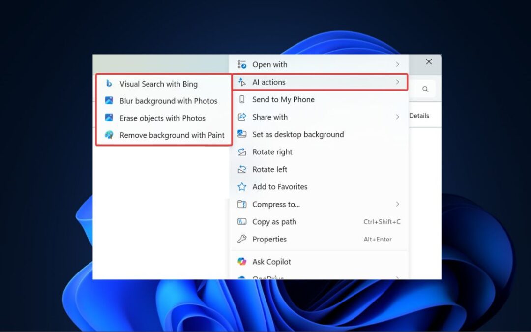Expand the Open with submenu chevron
This screenshot has height=332, width=531.
397,64
